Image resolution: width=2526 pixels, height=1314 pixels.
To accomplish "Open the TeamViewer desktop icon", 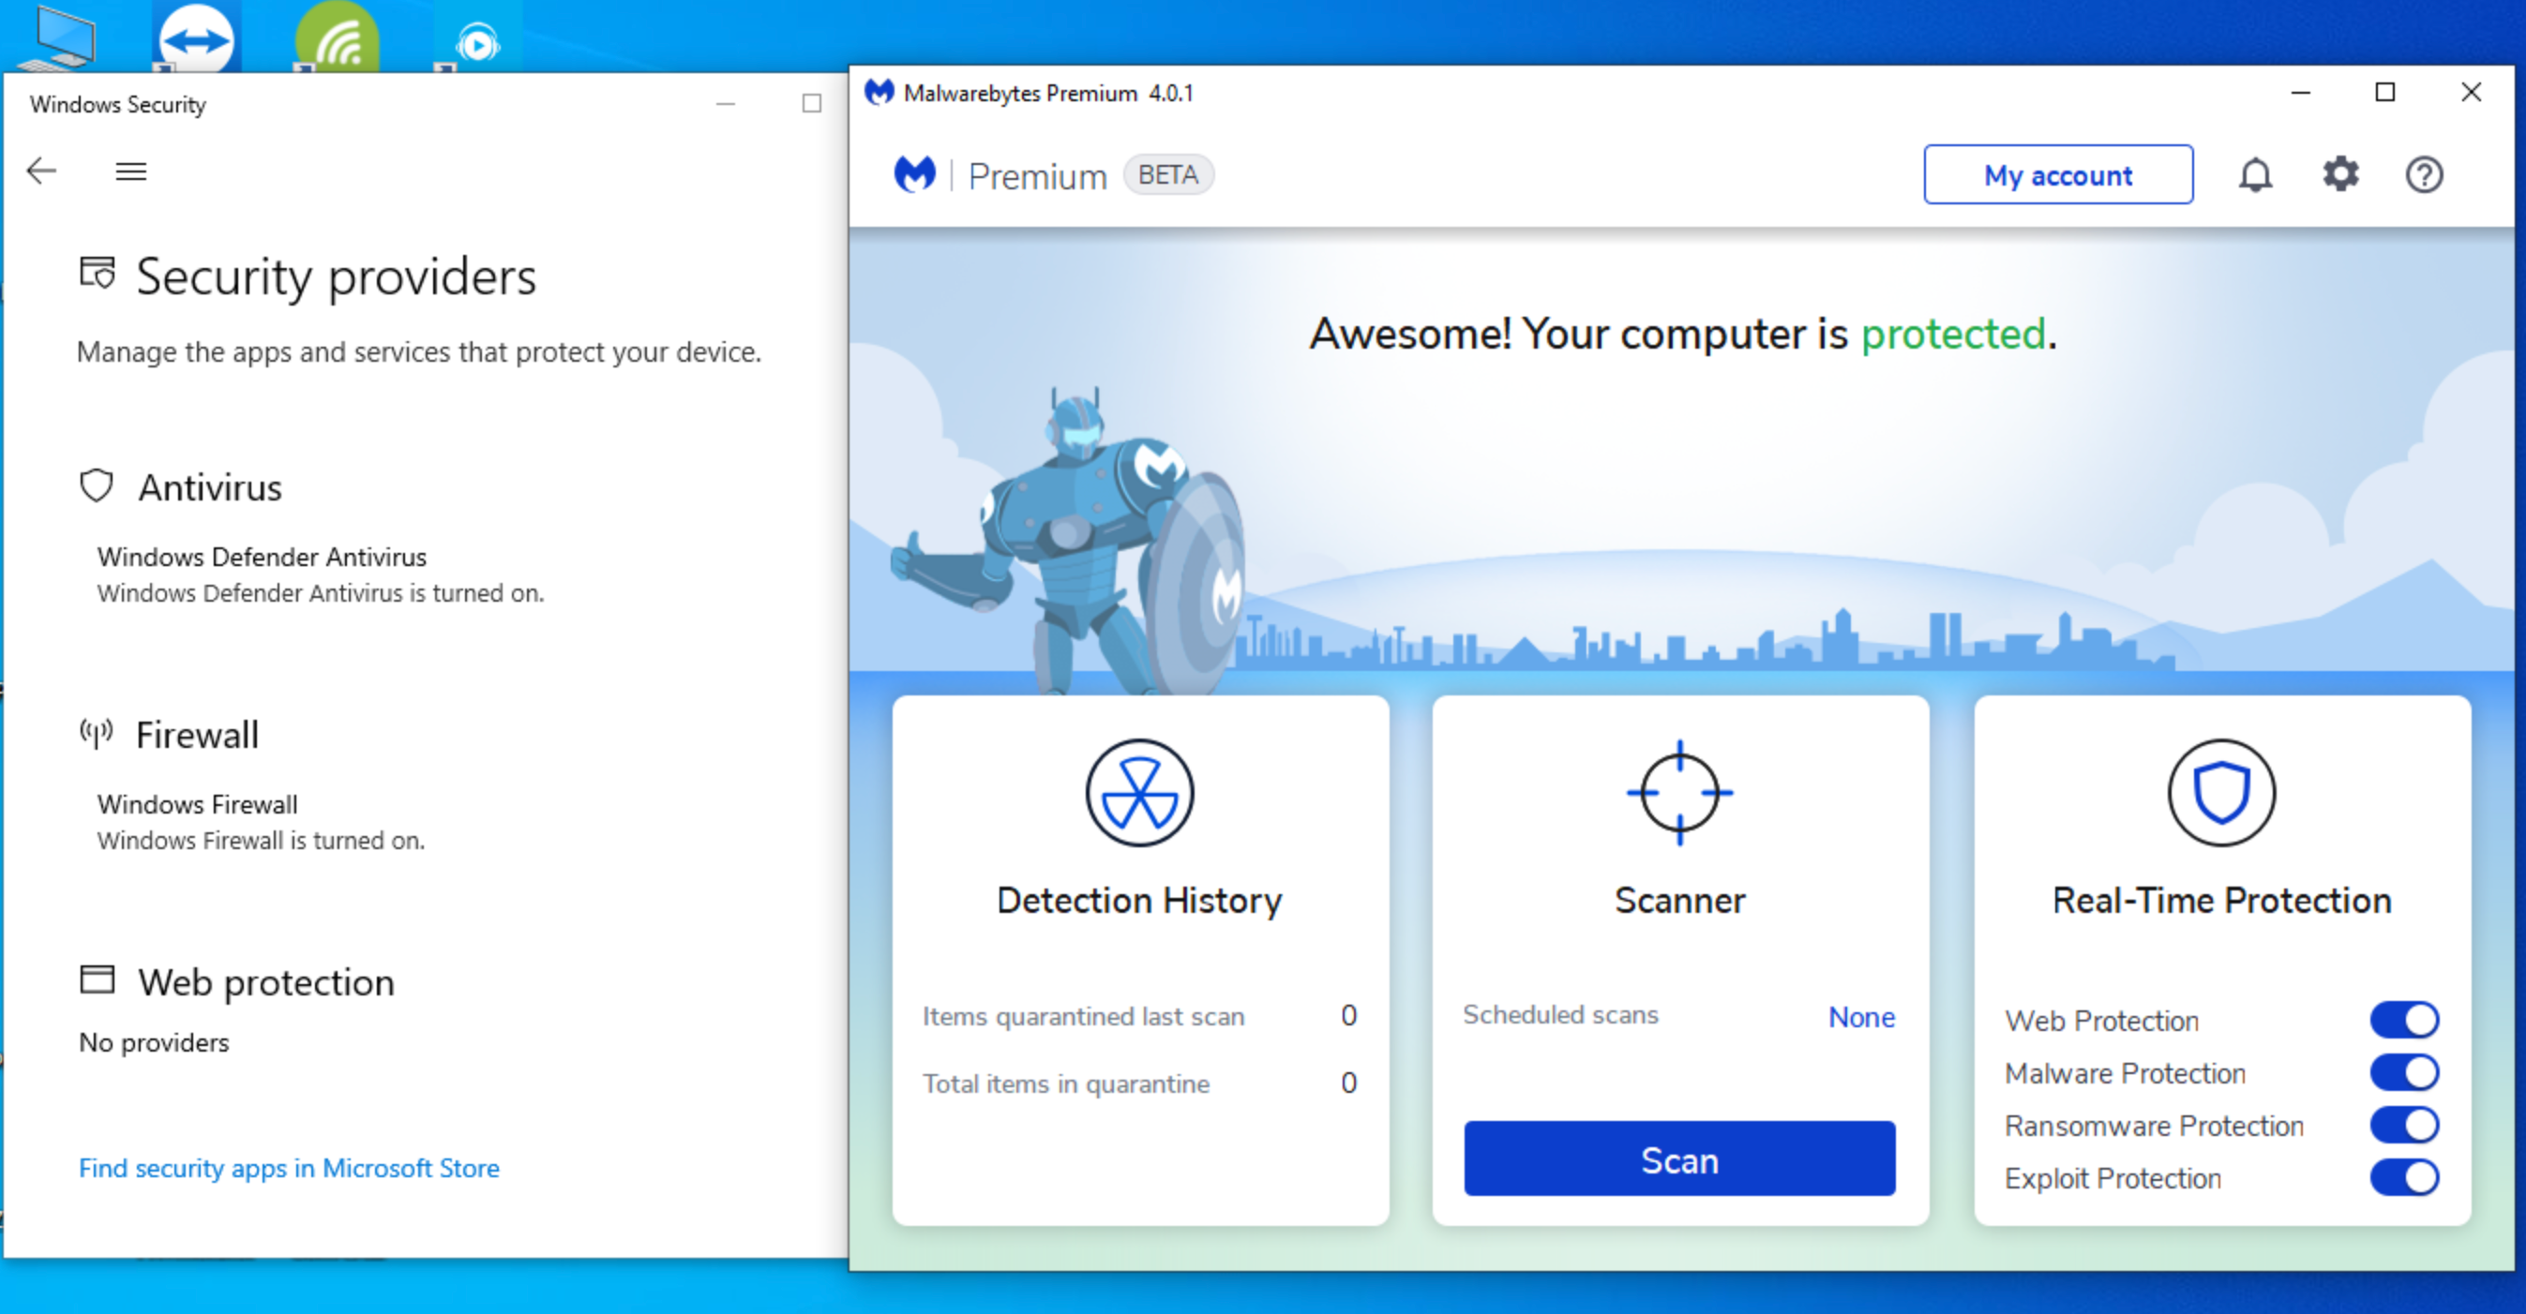I will pyautogui.click(x=197, y=37).
